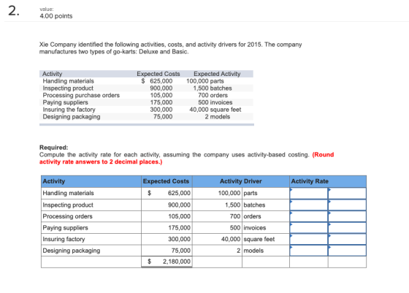
Task: Click the 300,000 cell in answer table
Action: click(167, 239)
